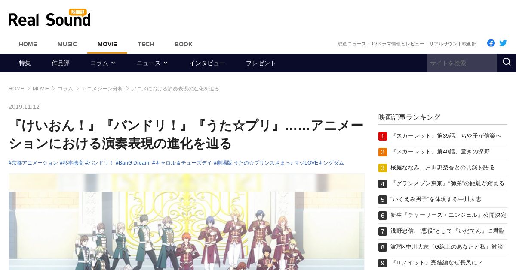
Task: Click the site tagline 映画ニュース・TVドラマ情報
Action: [407, 44]
